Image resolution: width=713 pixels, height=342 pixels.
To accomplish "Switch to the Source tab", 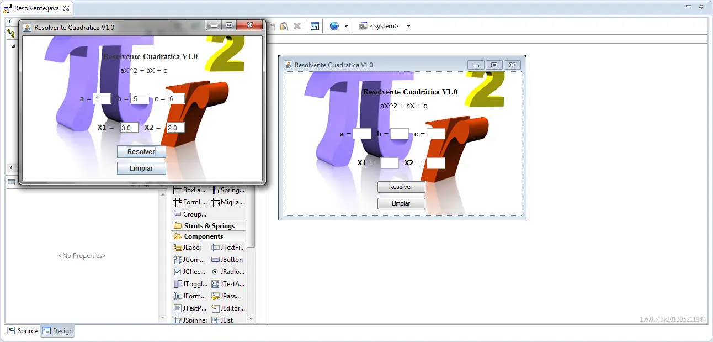I will pyautogui.click(x=23, y=331).
